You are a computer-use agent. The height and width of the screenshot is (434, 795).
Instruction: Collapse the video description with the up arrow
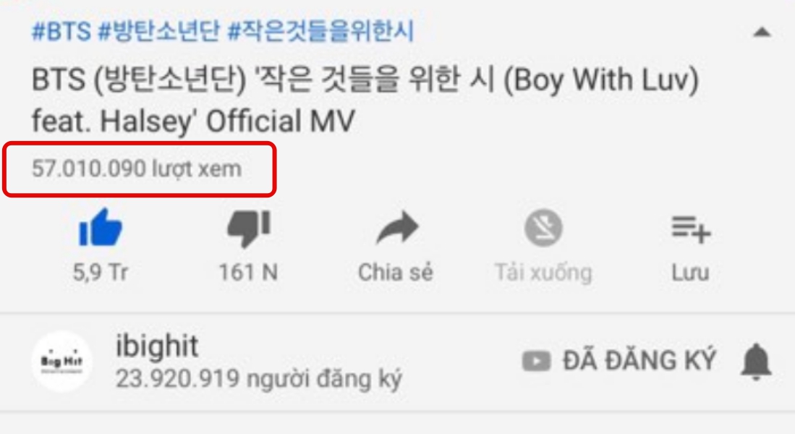(x=762, y=33)
